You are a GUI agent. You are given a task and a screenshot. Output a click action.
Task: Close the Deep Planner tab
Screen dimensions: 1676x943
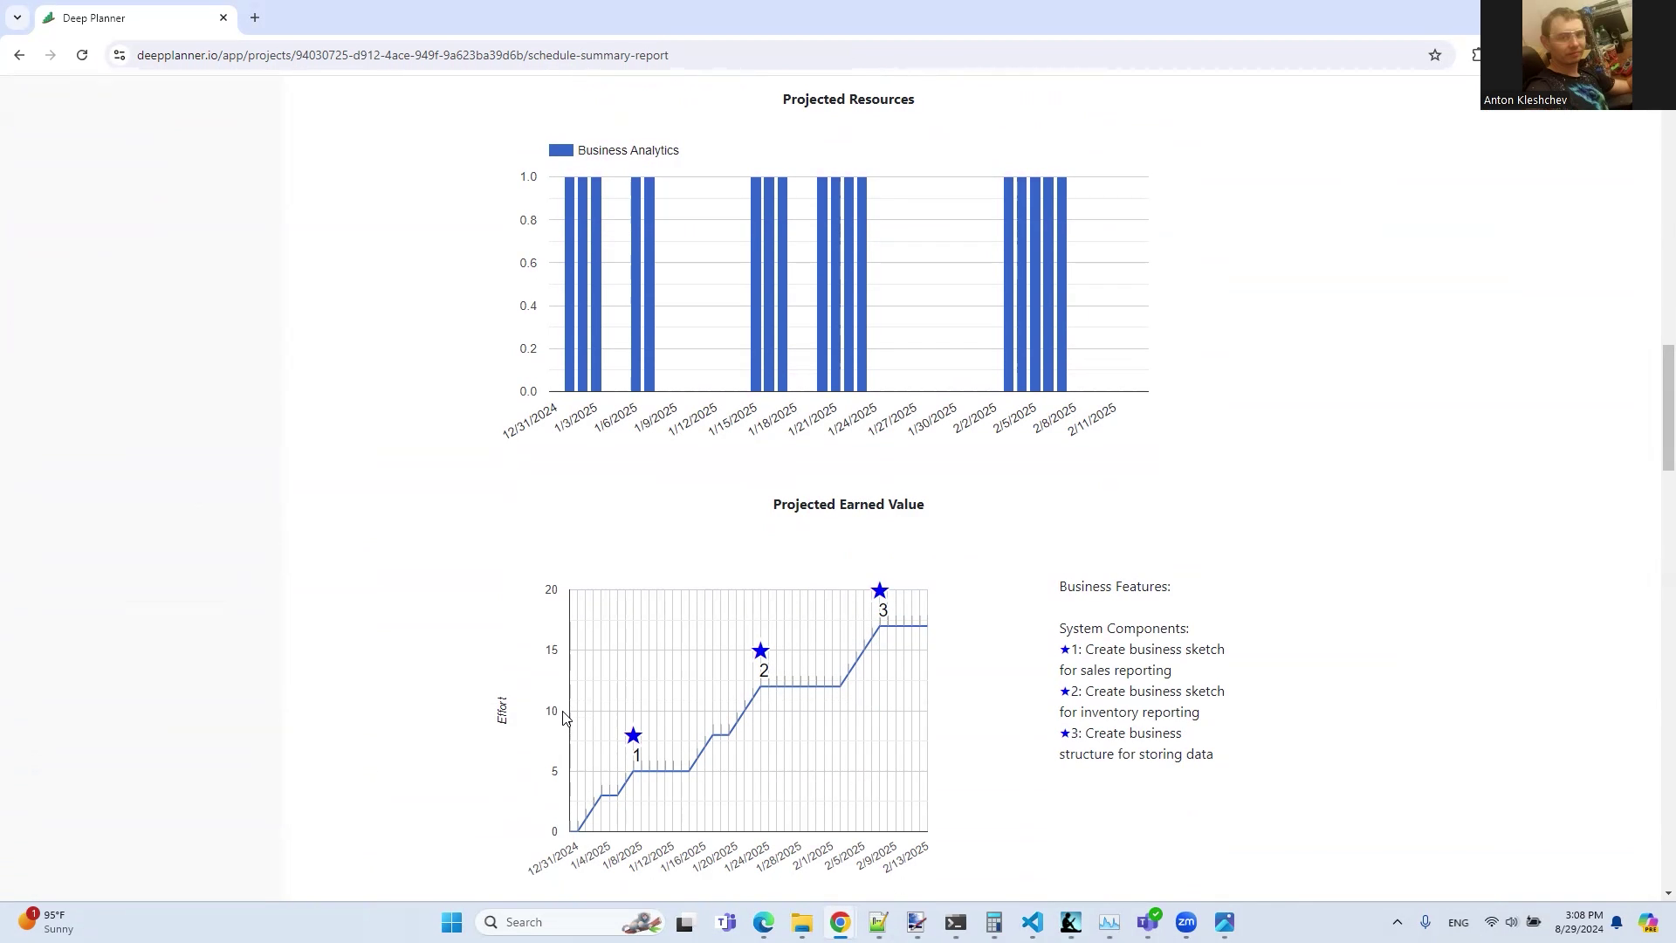point(223,17)
